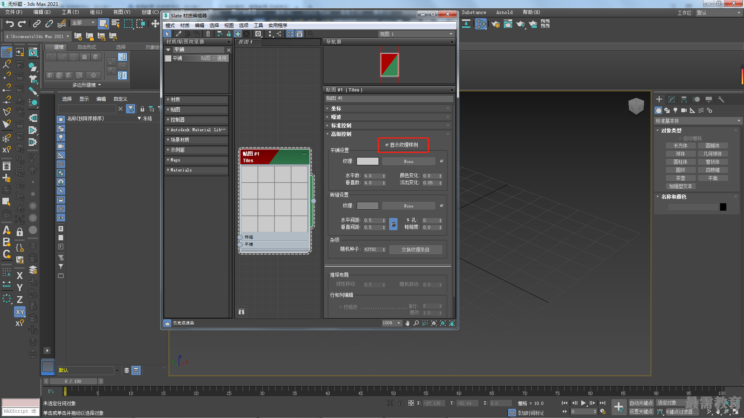Image resolution: width=744 pixels, height=418 pixels.
Task: Toggle parameter editor panel icon
Action: coord(300,34)
